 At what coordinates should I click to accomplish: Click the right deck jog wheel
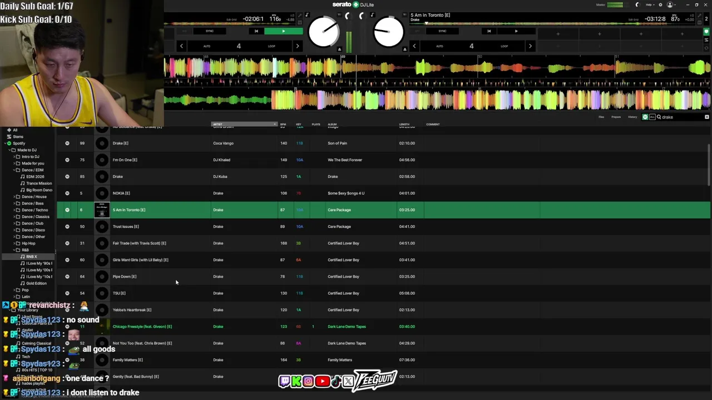388,32
